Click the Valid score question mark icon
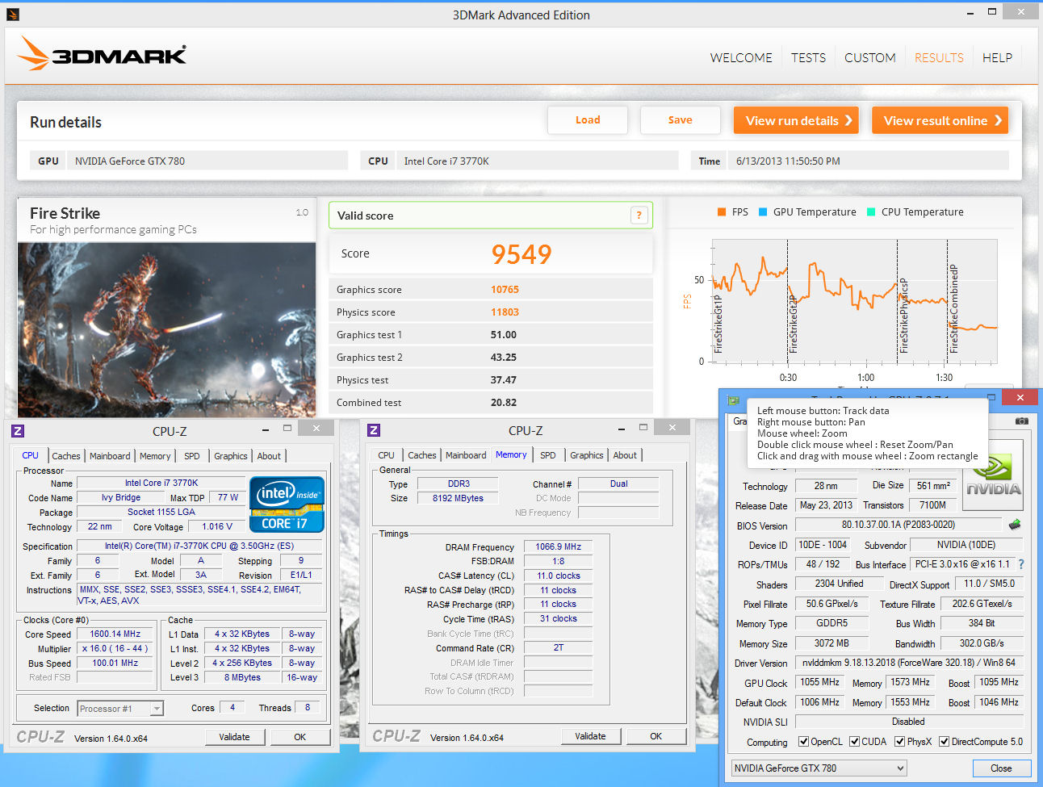Viewport: 1043px width, 787px height. (639, 216)
